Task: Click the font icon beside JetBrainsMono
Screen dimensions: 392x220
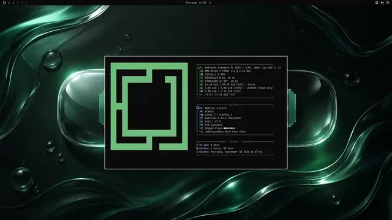Action: tap(202, 132)
